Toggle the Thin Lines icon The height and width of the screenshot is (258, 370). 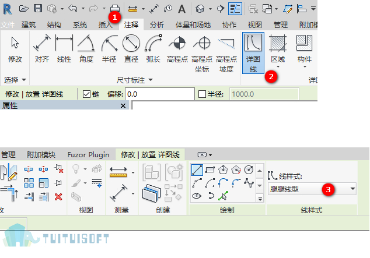[235, 9]
